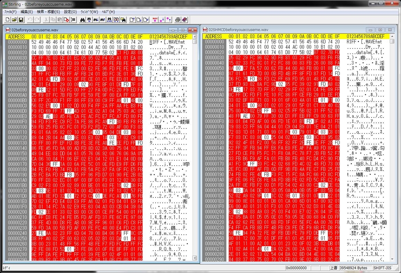Open the 設定(O) settings menu

click(70, 12)
